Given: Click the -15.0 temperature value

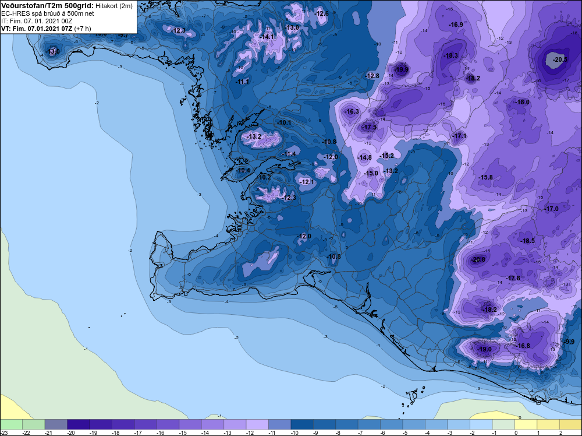Looking at the screenshot, I should (371, 174).
